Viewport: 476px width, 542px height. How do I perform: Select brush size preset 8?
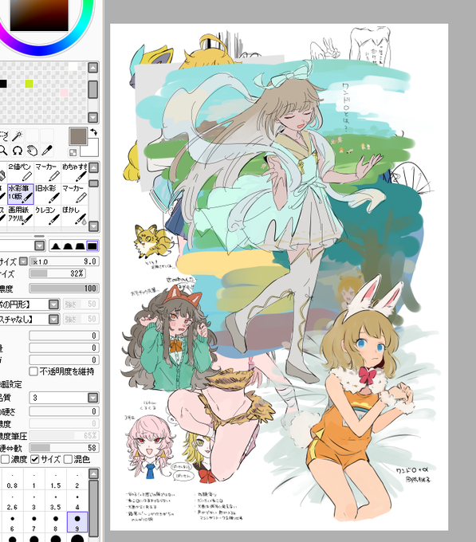click(x=55, y=523)
